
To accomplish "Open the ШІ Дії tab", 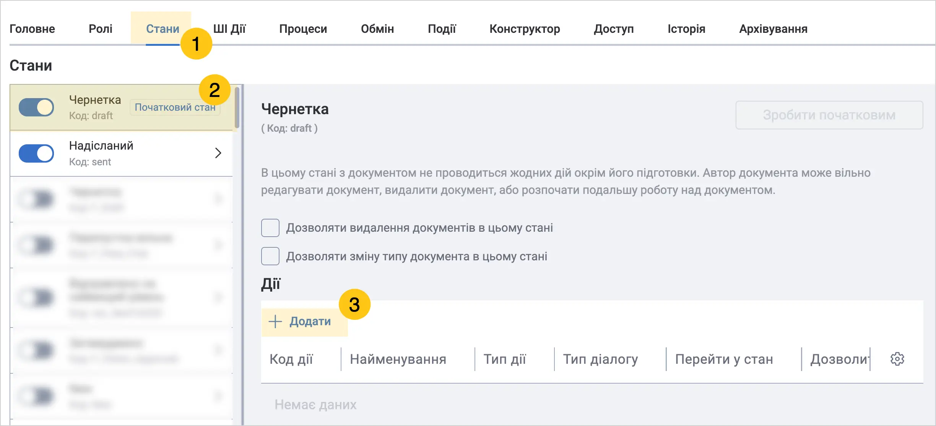I will point(229,29).
